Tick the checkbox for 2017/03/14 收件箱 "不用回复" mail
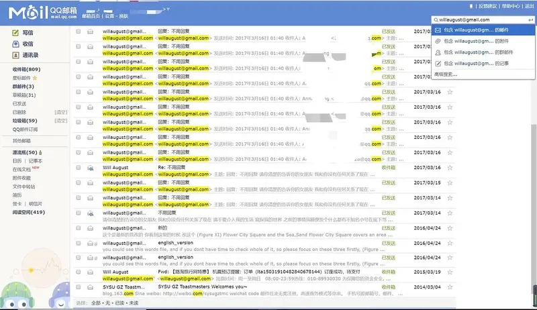Image resolution: width=537 pixels, height=310 pixels. coord(79,213)
